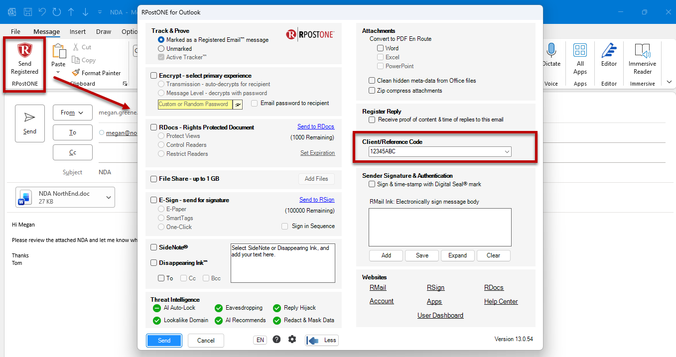The width and height of the screenshot is (676, 357).
Task: Click the Reply Hijack green check icon
Action: tap(277, 308)
